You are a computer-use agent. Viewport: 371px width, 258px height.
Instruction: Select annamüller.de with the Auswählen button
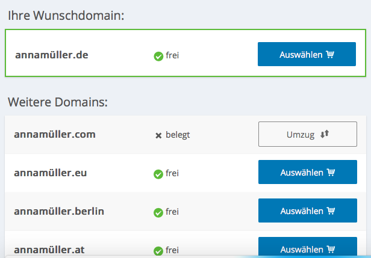point(307,54)
